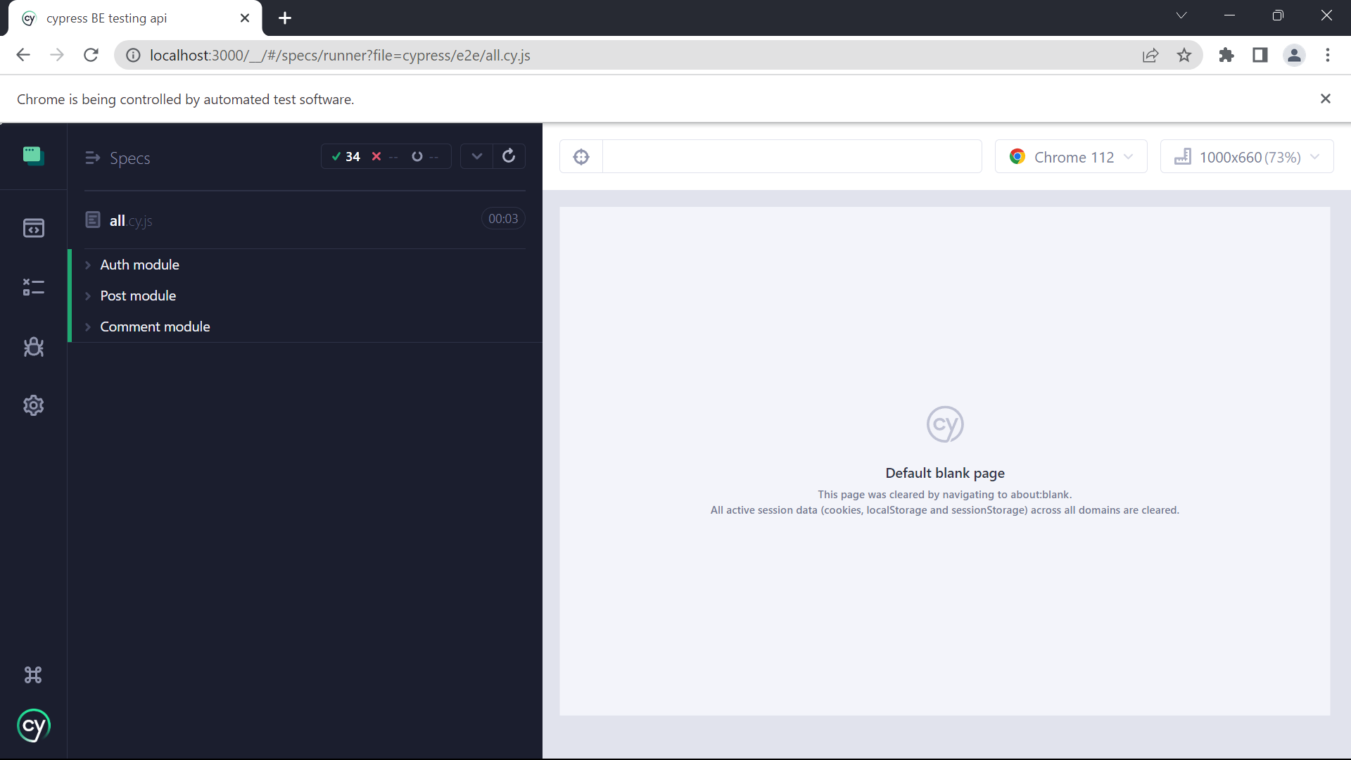Open the 1000x660 viewport size dropdown
This screenshot has width=1351, height=760.
[1247, 156]
